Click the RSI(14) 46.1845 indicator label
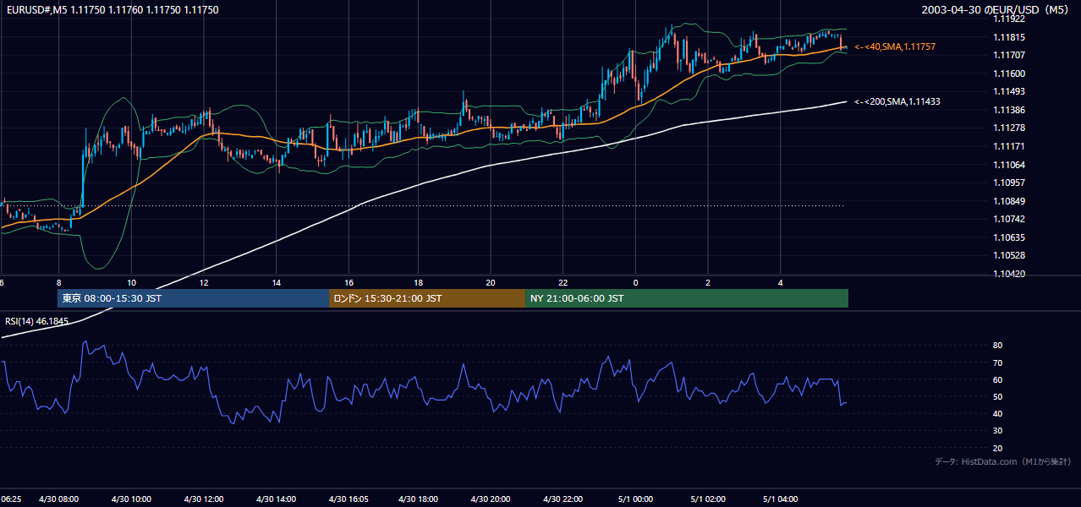1081x507 pixels. pos(36,321)
